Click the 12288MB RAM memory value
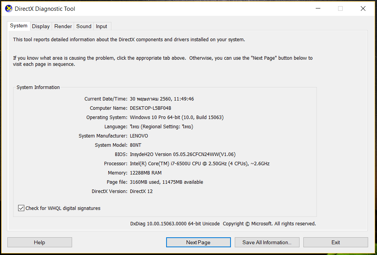This screenshot has width=377, height=255. pyautogui.click(x=146, y=173)
